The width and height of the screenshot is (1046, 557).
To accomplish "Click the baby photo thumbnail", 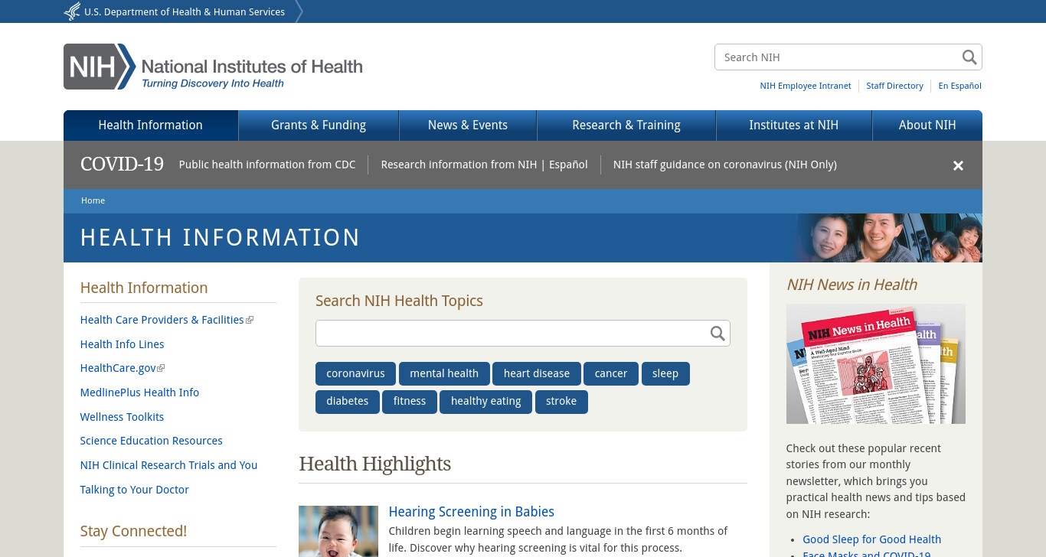I will point(338,531).
